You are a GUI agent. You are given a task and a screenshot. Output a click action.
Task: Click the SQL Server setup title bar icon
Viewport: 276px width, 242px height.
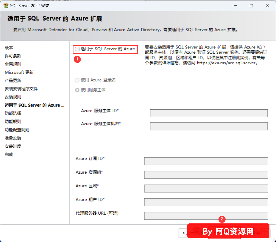6,6
